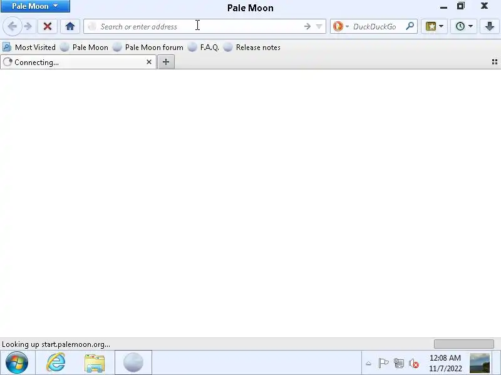Show hidden system tray icons

click(368, 363)
